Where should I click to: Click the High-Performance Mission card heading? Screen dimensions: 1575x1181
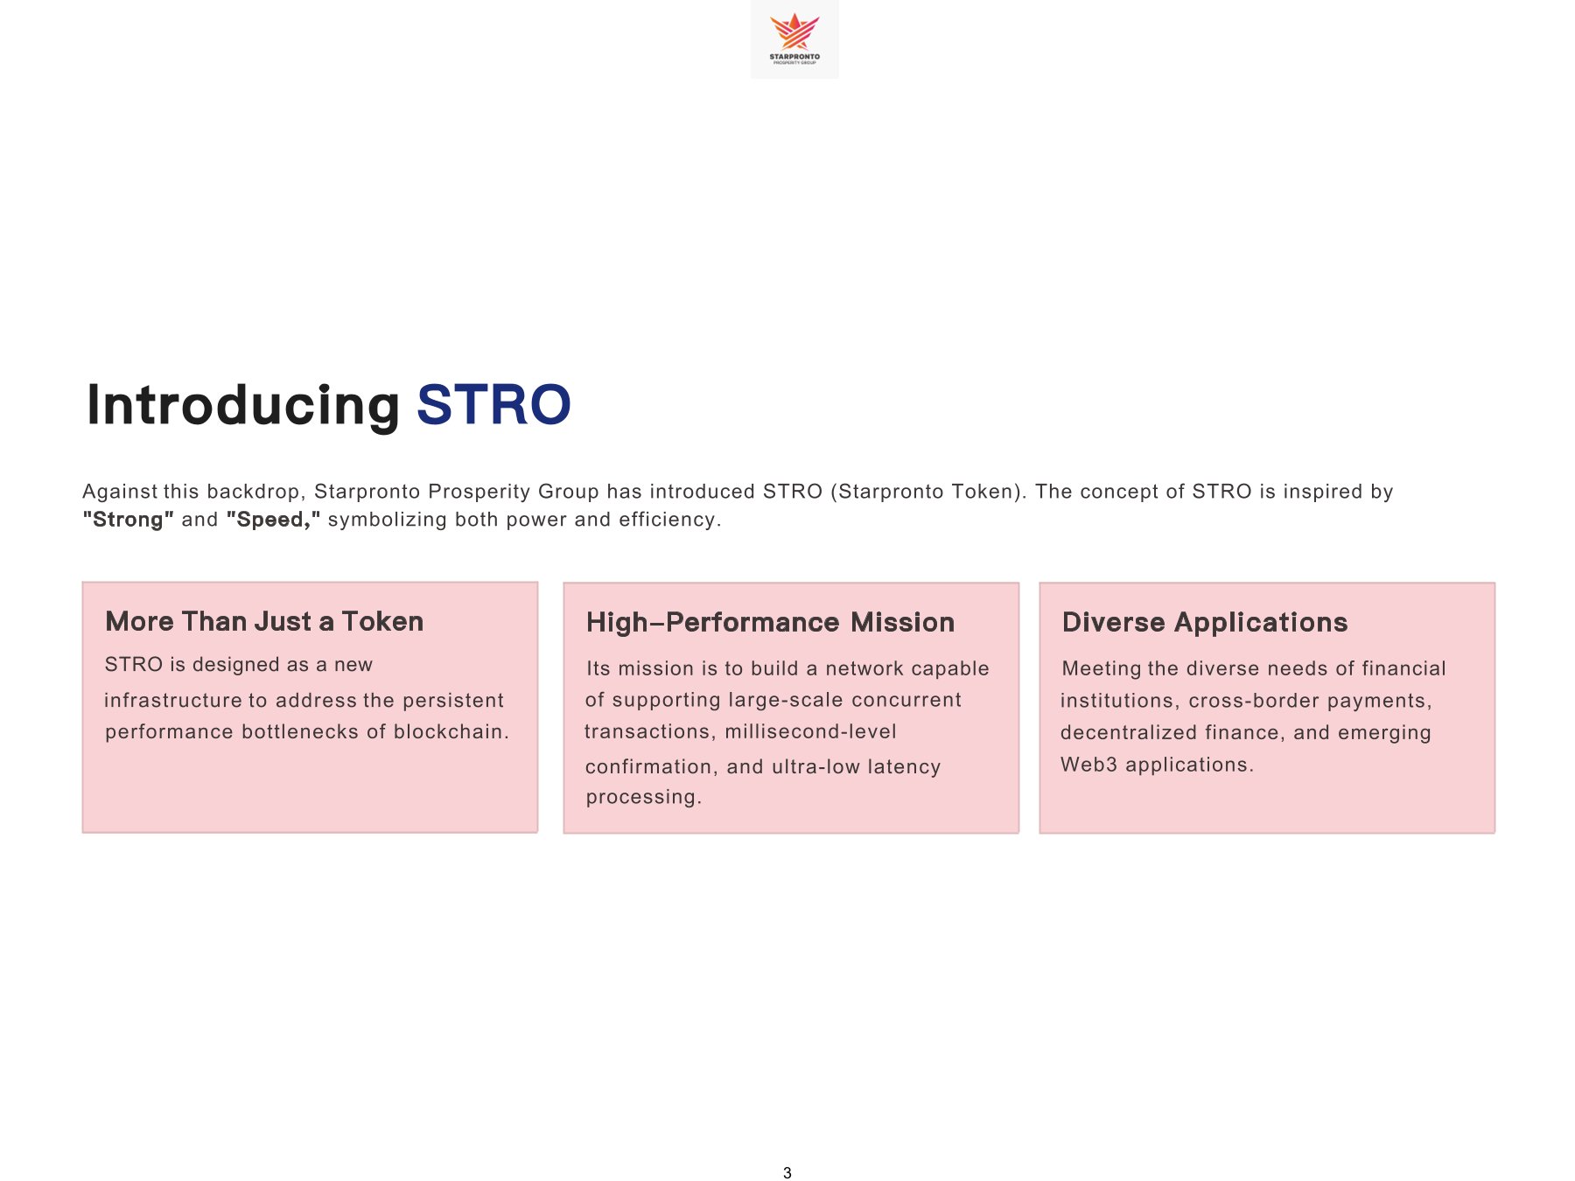click(x=770, y=622)
